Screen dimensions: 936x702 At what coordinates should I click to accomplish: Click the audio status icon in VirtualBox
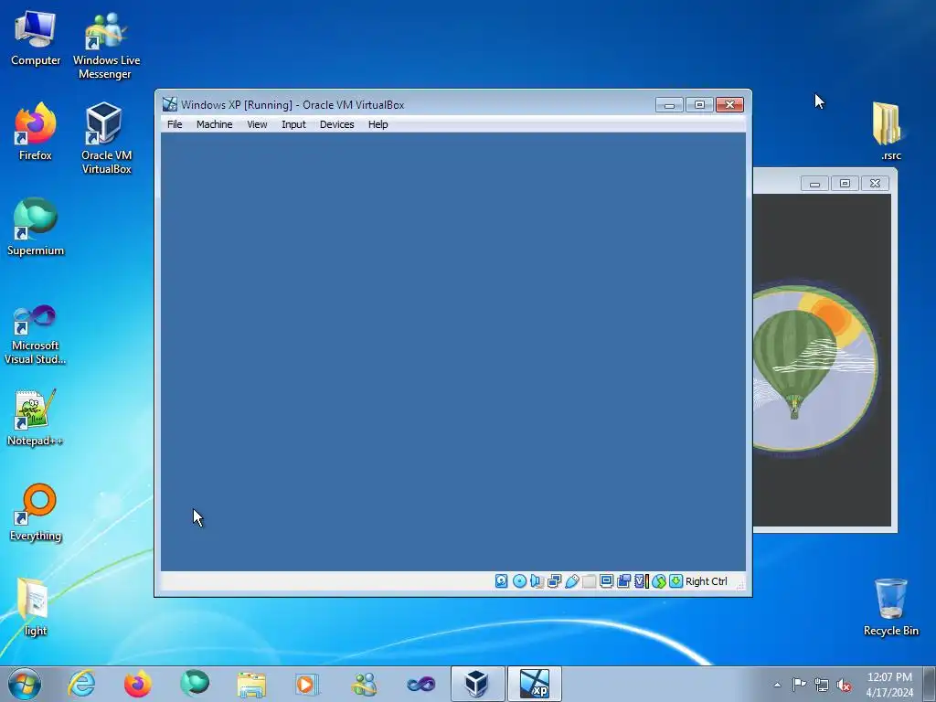(x=537, y=580)
